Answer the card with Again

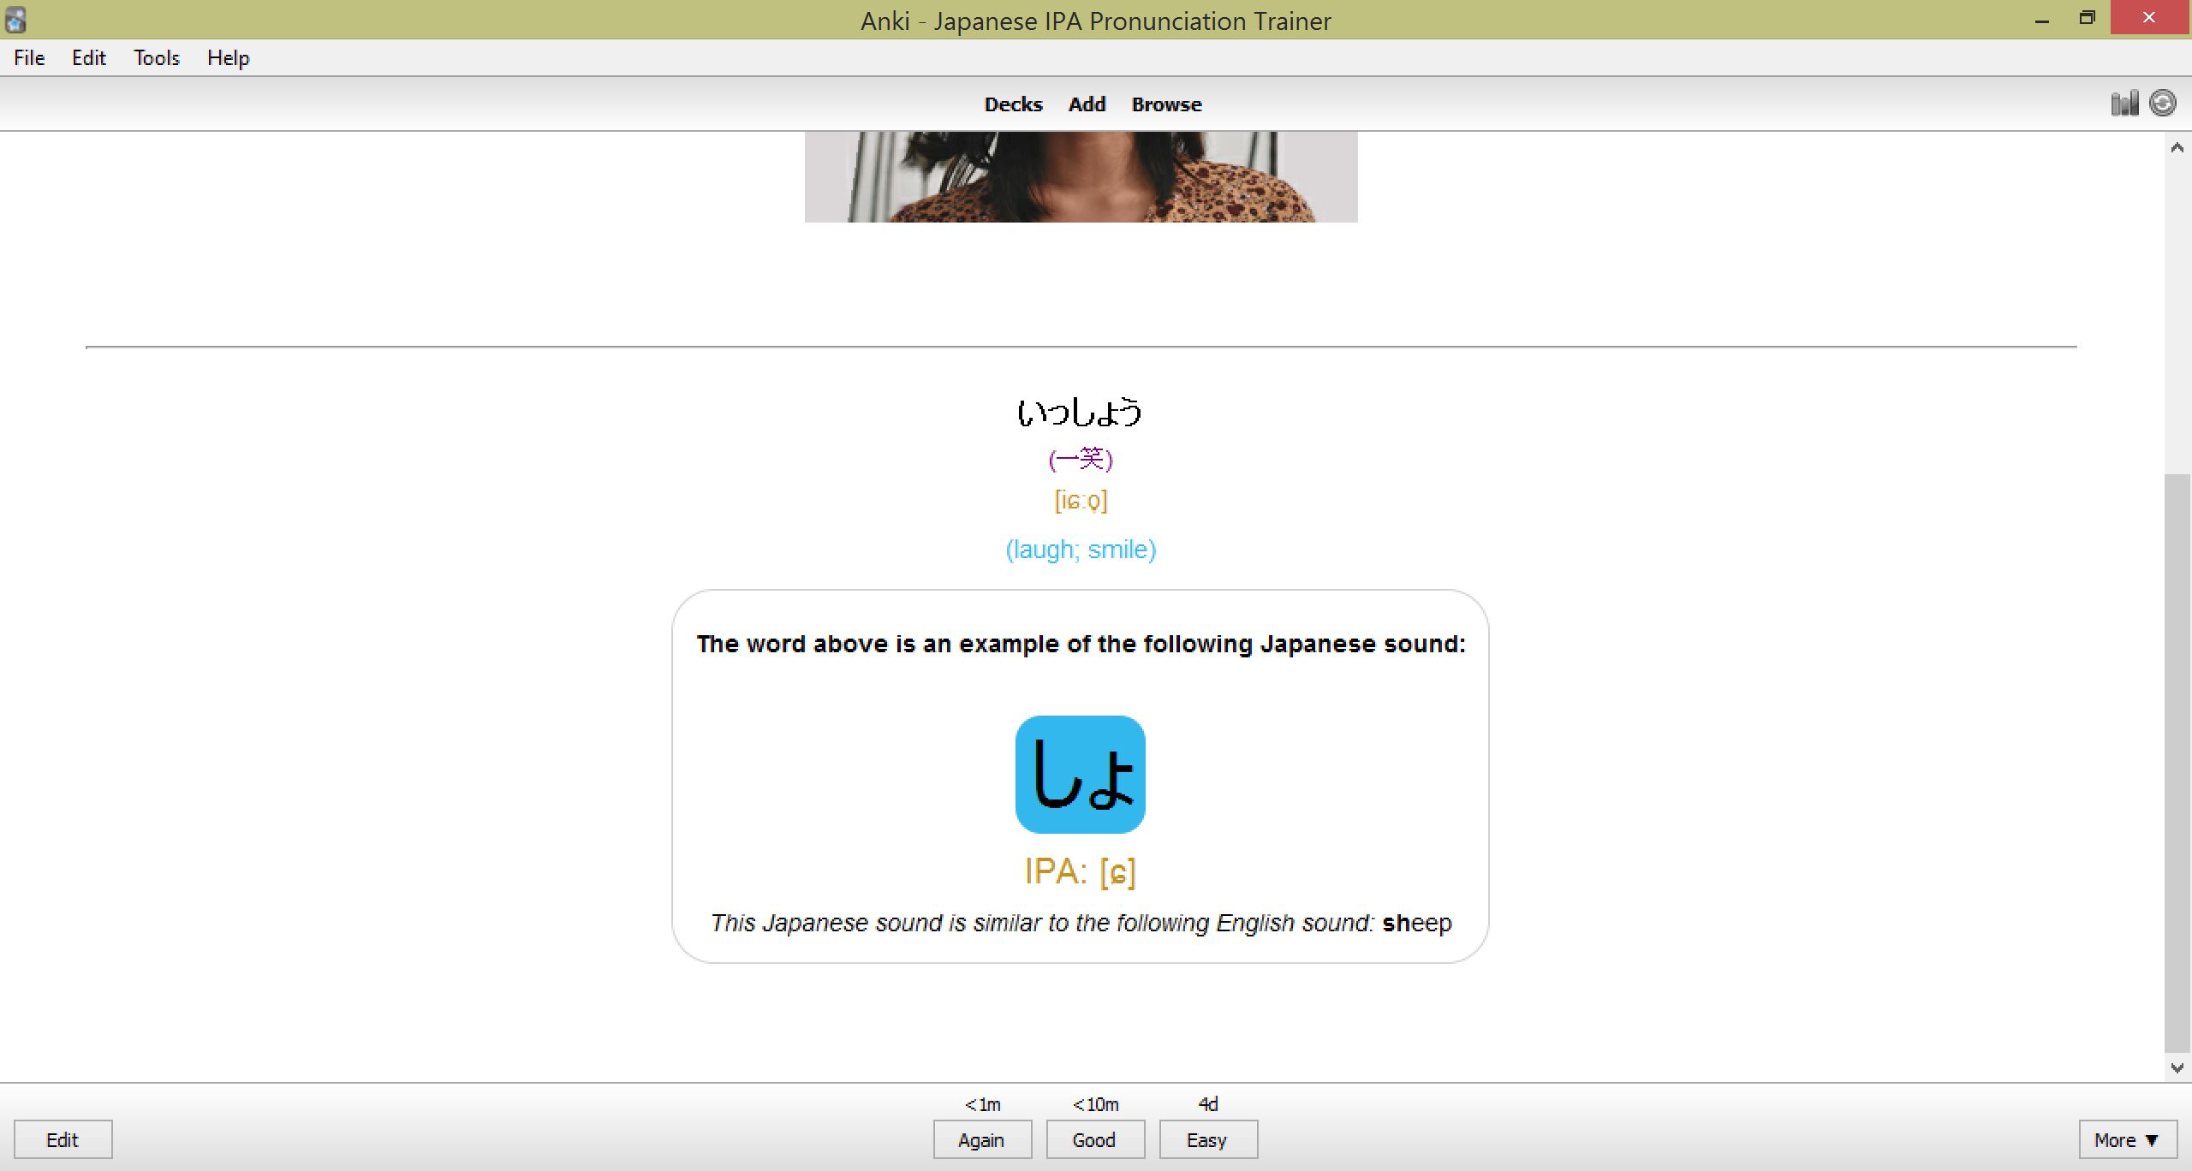982,1140
